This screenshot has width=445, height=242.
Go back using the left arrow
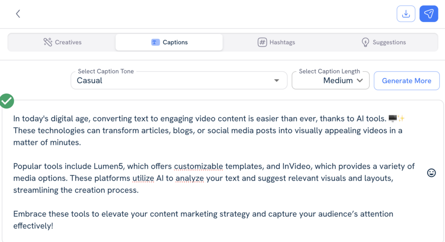pos(18,14)
